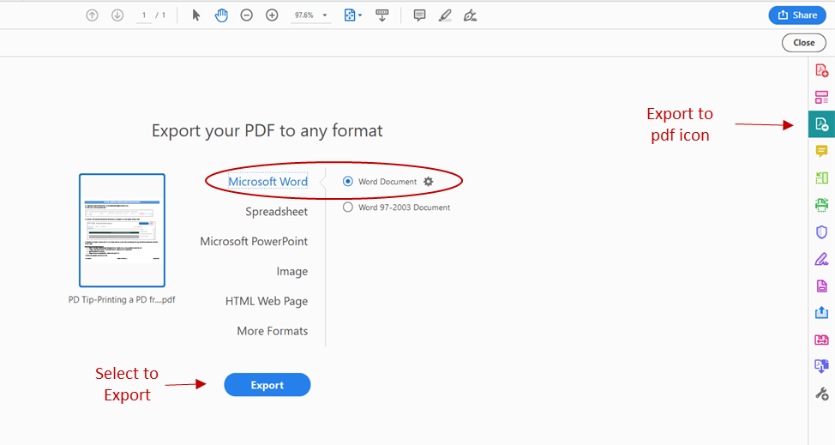The width and height of the screenshot is (835, 445).
Task: Open Scan & OCR green printer icon
Action: click(x=821, y=205)
